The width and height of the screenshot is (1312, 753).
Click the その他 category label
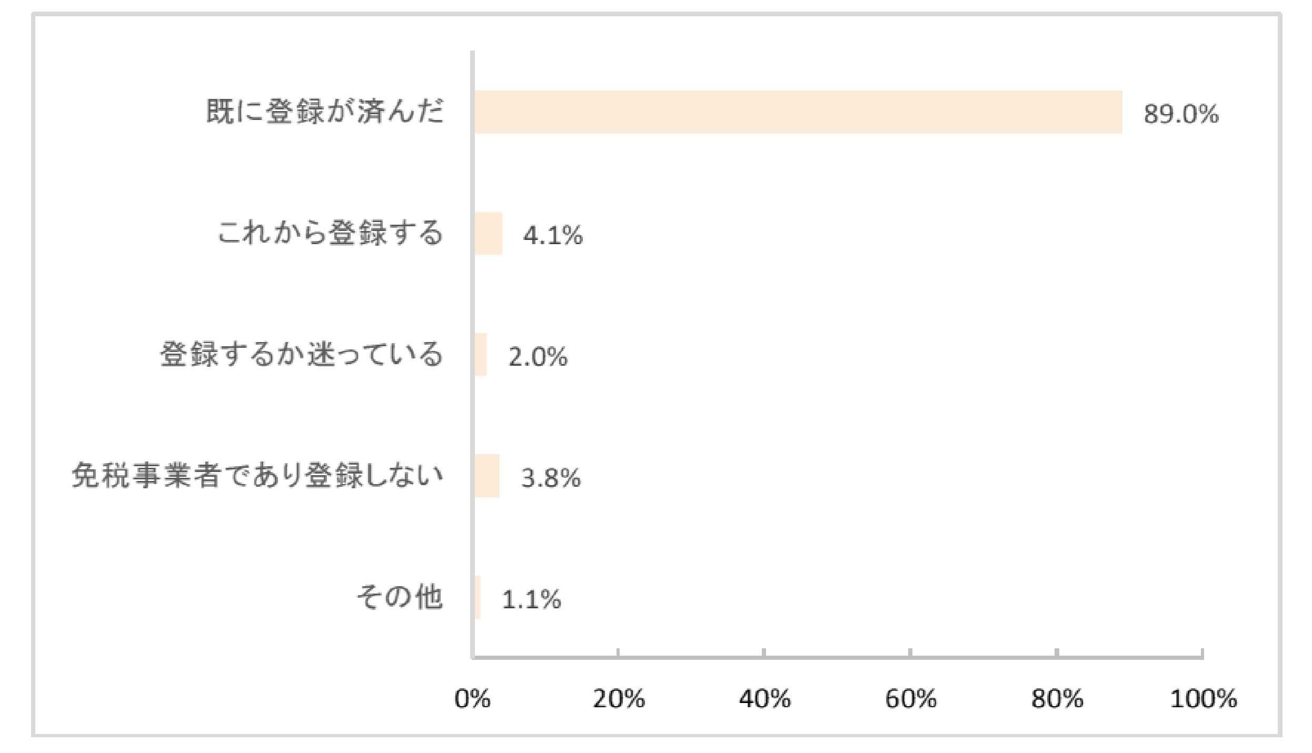click(x=400, y=597)
